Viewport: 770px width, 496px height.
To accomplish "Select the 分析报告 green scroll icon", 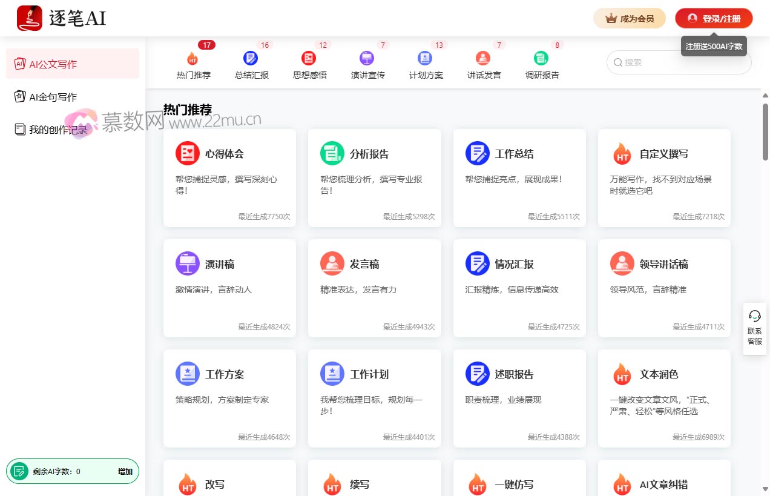I will pyautogui.click(x=332, y=153).
